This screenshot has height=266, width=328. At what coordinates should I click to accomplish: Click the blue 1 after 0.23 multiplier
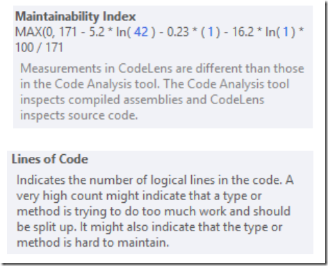pos(211,32)
